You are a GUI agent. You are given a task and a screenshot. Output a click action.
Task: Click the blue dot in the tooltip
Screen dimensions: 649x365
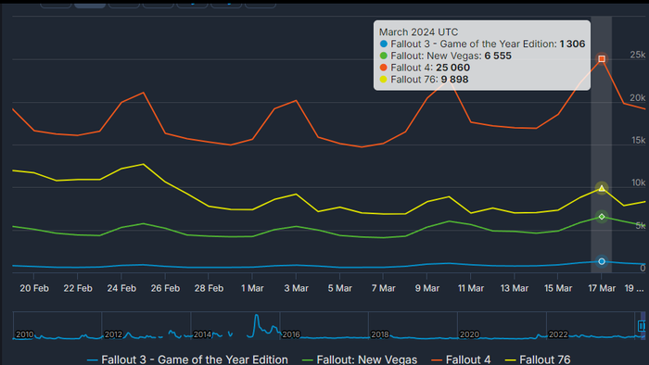[x=384, y=44]
